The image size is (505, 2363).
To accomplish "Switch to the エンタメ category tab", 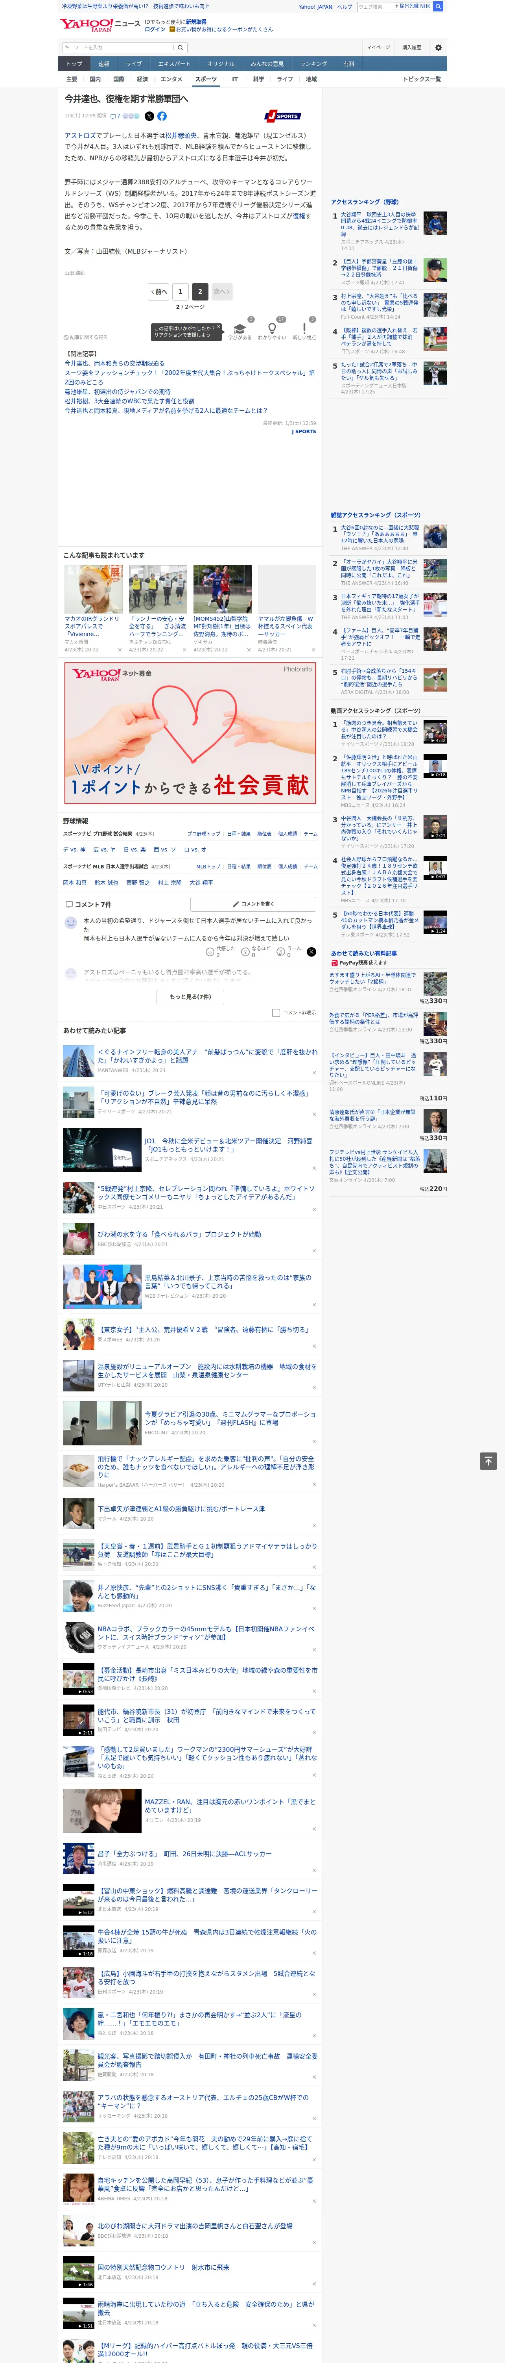I will coord(171,79).
